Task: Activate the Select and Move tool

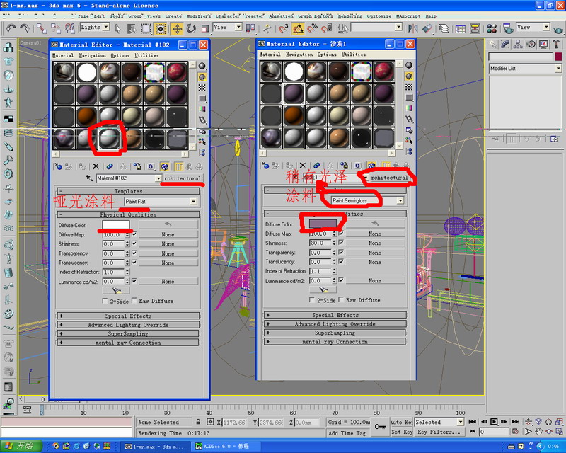Action: pos(177,28)
